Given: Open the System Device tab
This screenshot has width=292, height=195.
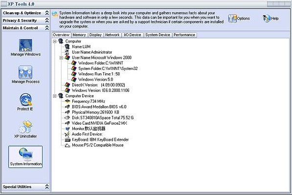Looking at the screenshot, I should [x=157, y=35].
